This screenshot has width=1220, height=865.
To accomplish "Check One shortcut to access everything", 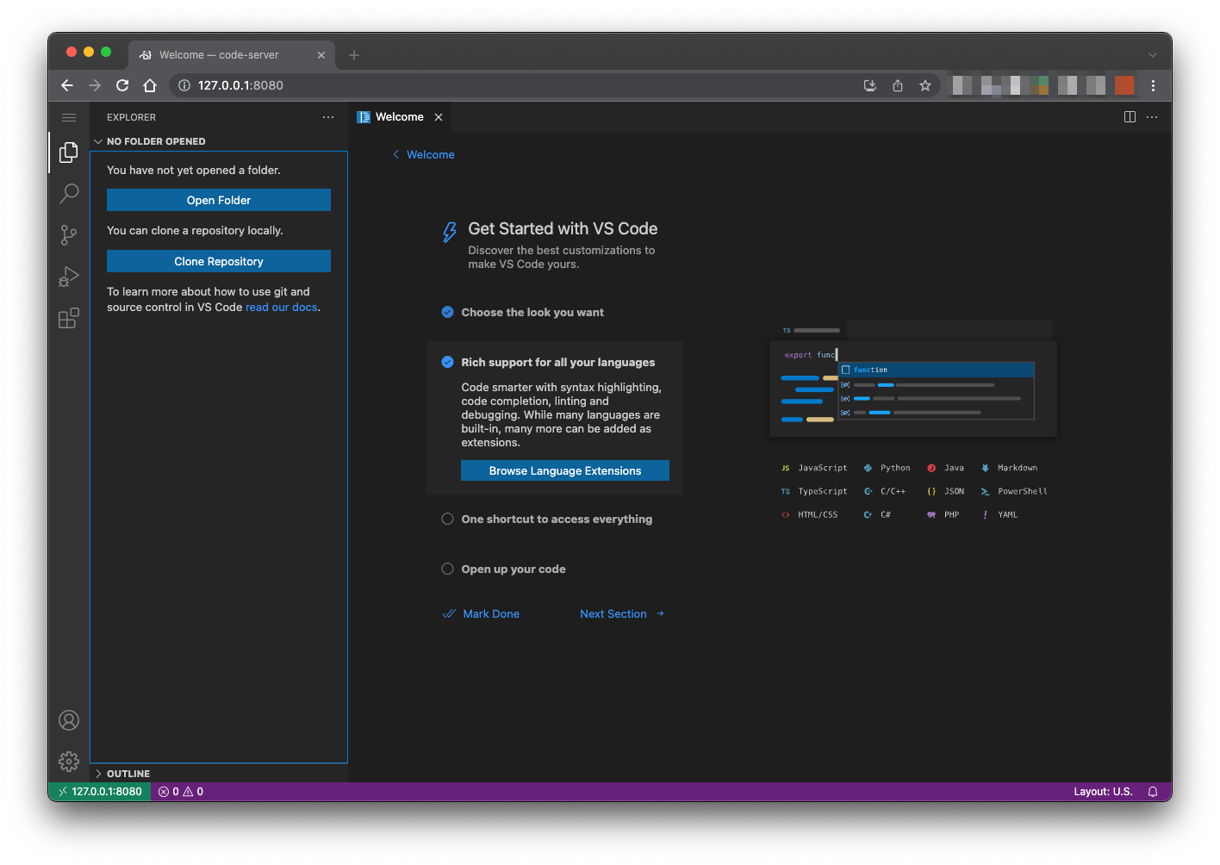I will coord(448,519).
